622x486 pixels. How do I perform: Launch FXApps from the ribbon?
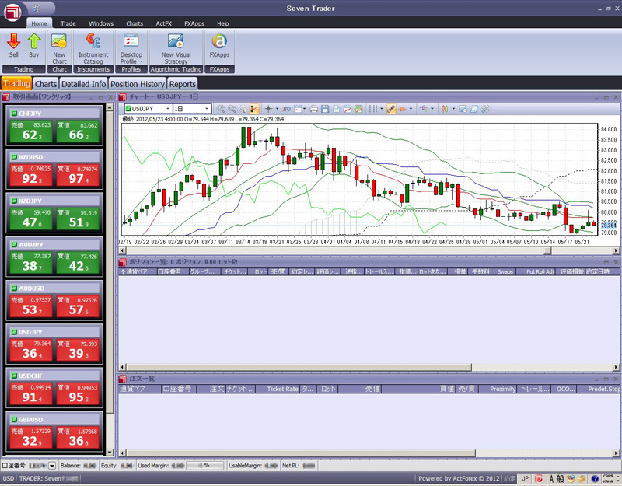(219, 47)
